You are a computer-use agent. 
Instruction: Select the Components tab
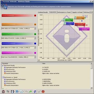[52, 12]
